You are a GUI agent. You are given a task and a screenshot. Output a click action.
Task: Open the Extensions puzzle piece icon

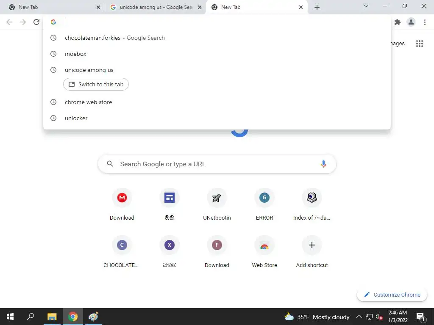click(x=398, y=22)
